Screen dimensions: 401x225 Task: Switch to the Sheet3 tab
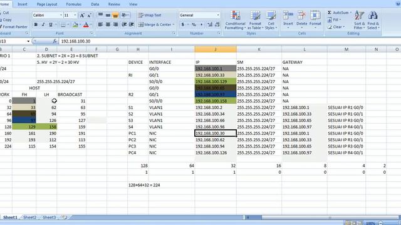tap(49, 217)
